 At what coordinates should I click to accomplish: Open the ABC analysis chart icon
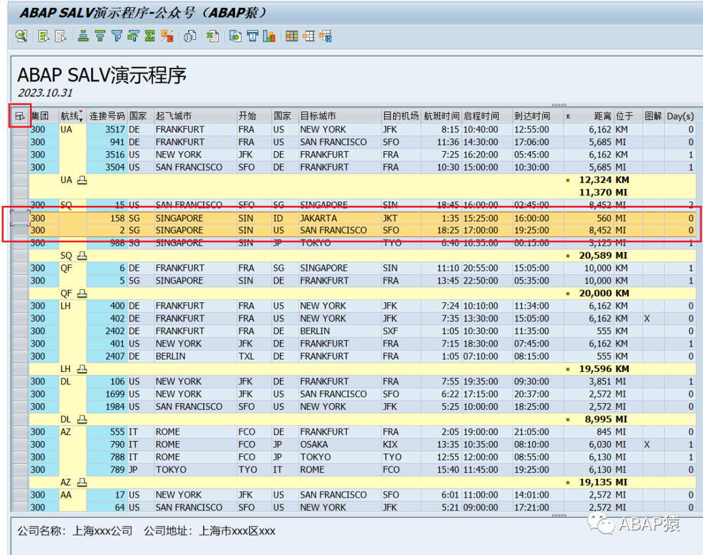[269, 36]
